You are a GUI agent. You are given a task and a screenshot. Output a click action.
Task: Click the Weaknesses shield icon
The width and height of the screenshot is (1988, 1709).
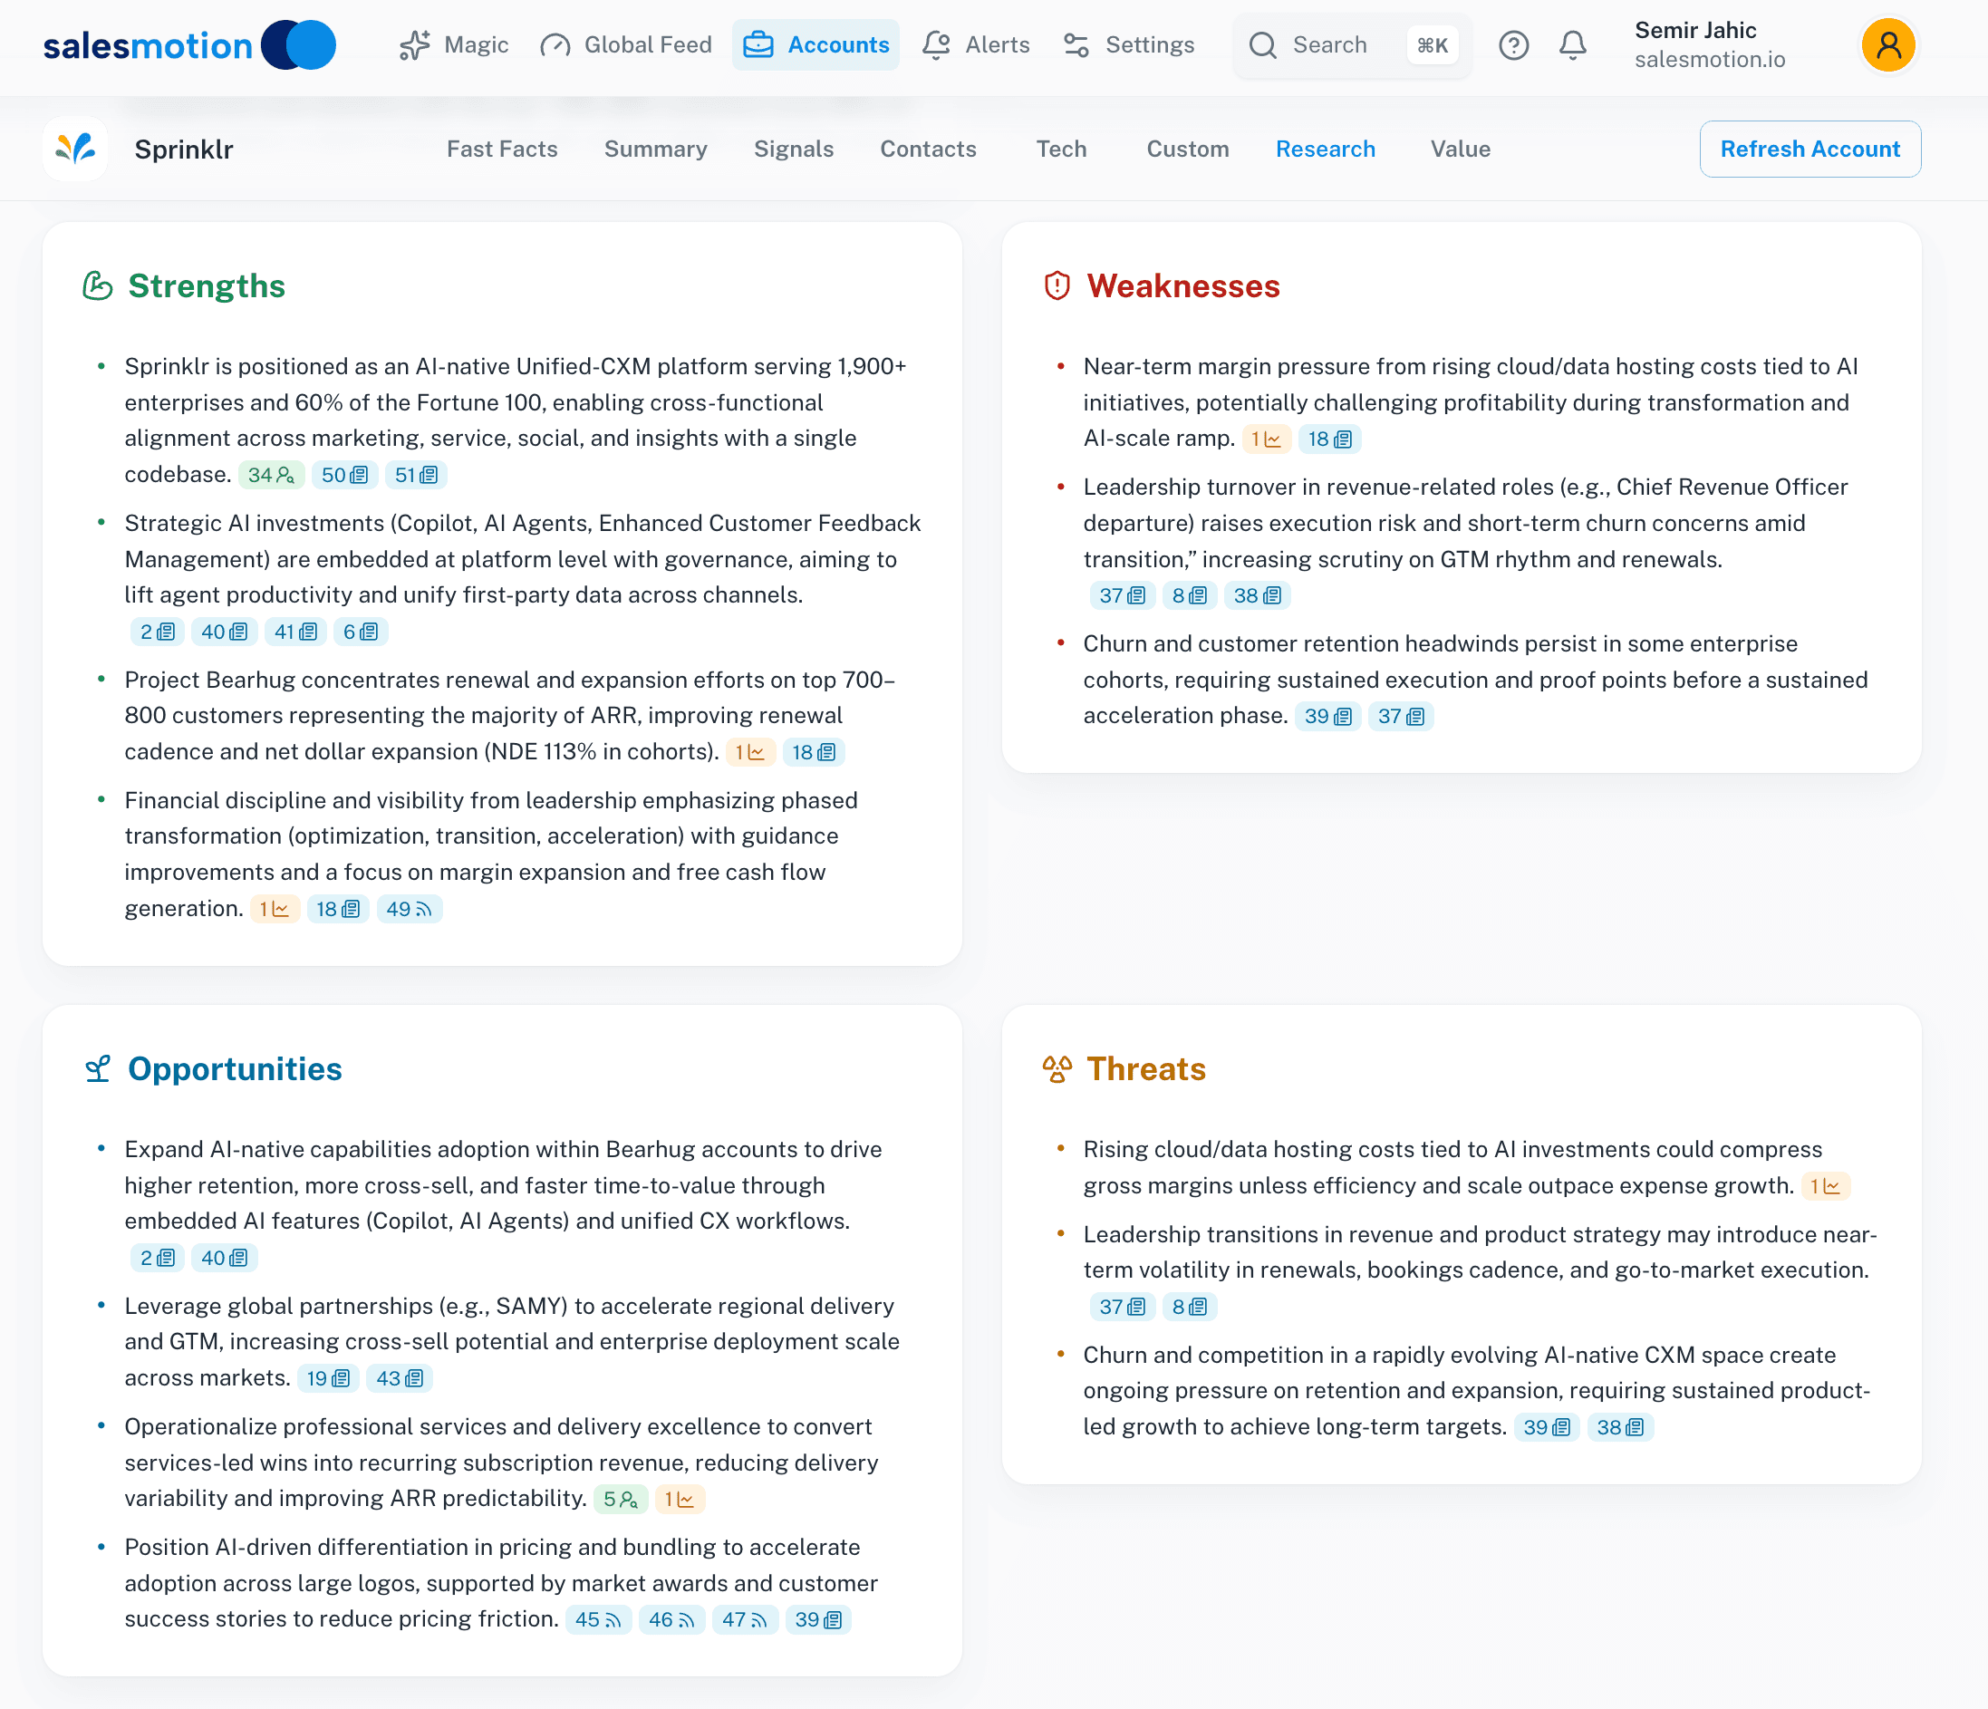1057,285
